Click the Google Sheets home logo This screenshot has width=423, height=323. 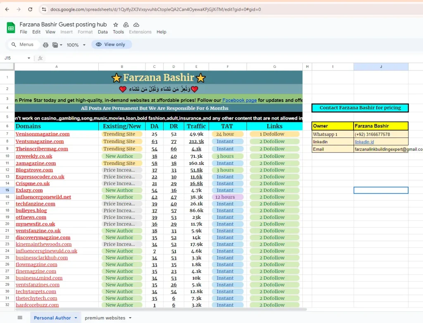[11, 28]
